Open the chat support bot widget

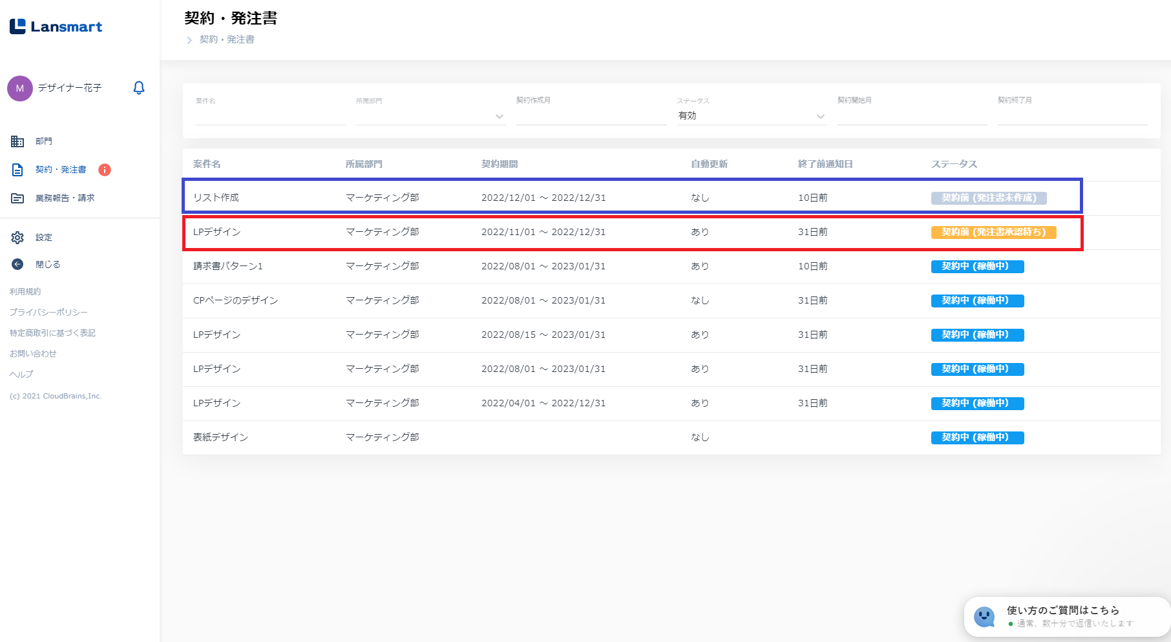pos(984,616)
